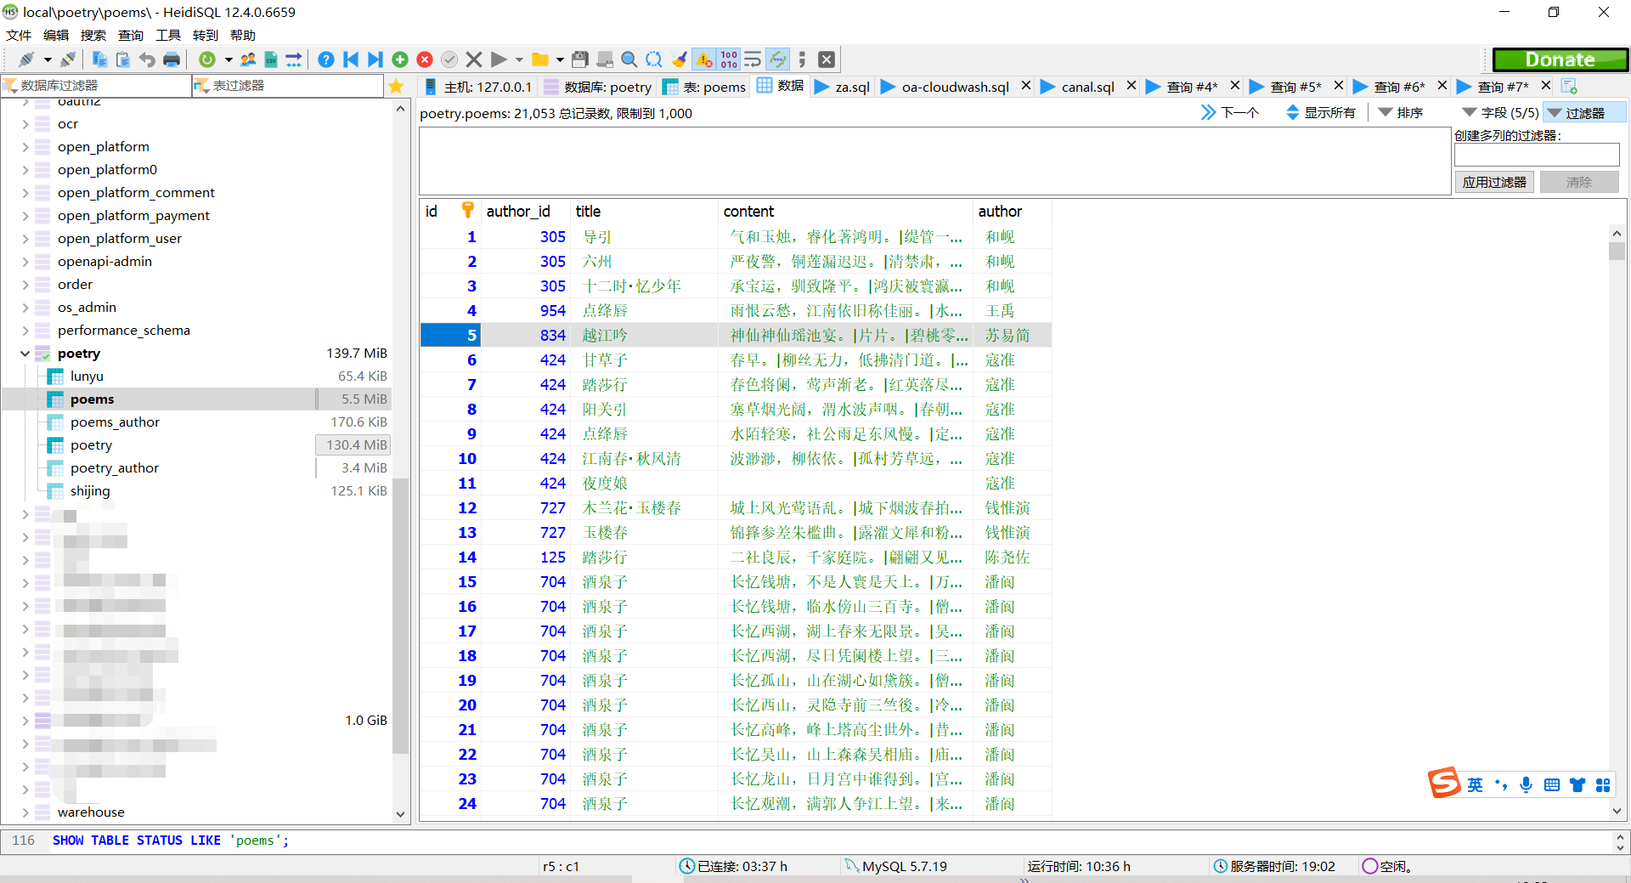The image size is (1631, 883).
Task: Click the IME microphone icon
Action: [1527, 785]
